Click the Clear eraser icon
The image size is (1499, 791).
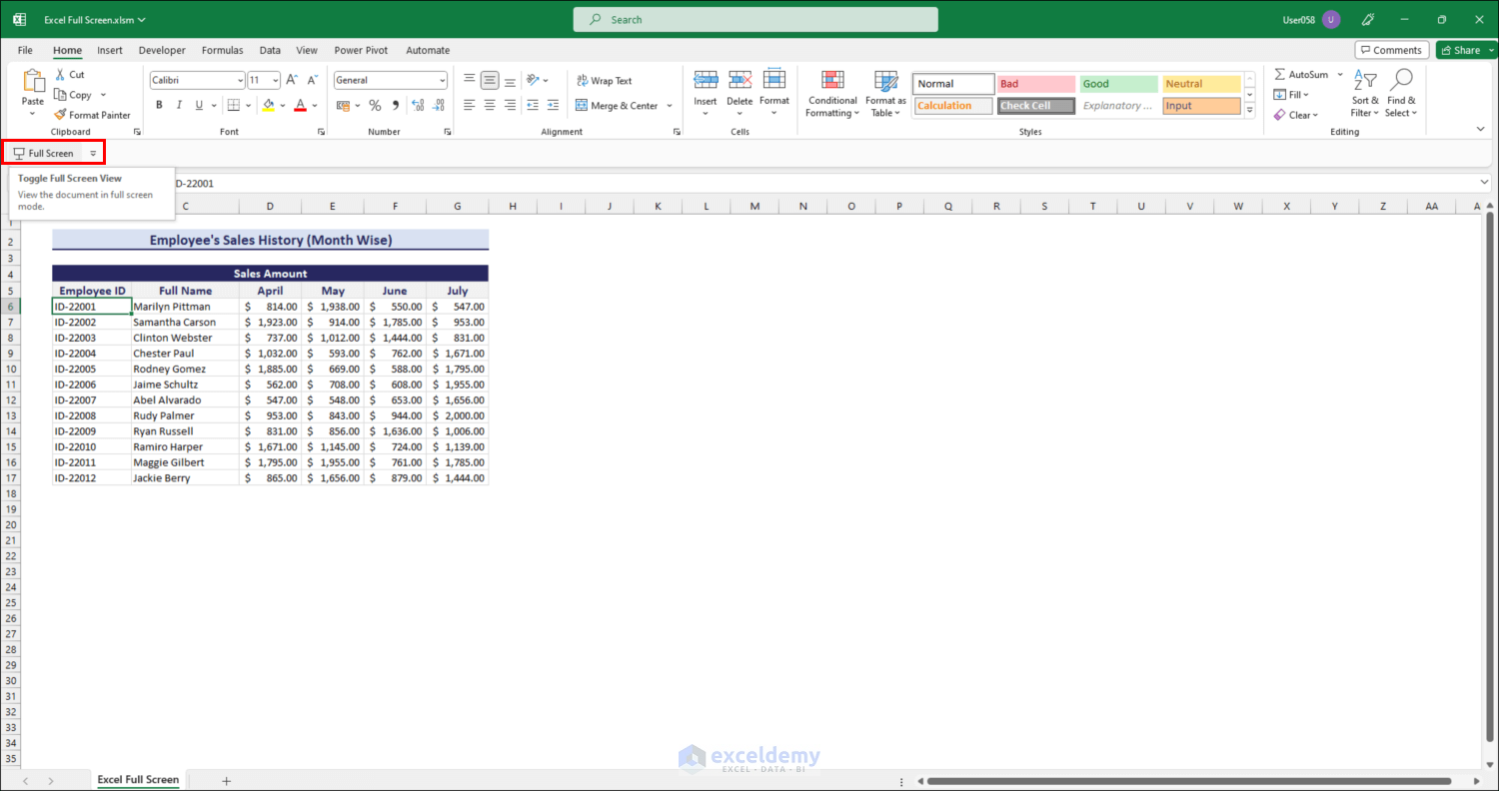1280,115
